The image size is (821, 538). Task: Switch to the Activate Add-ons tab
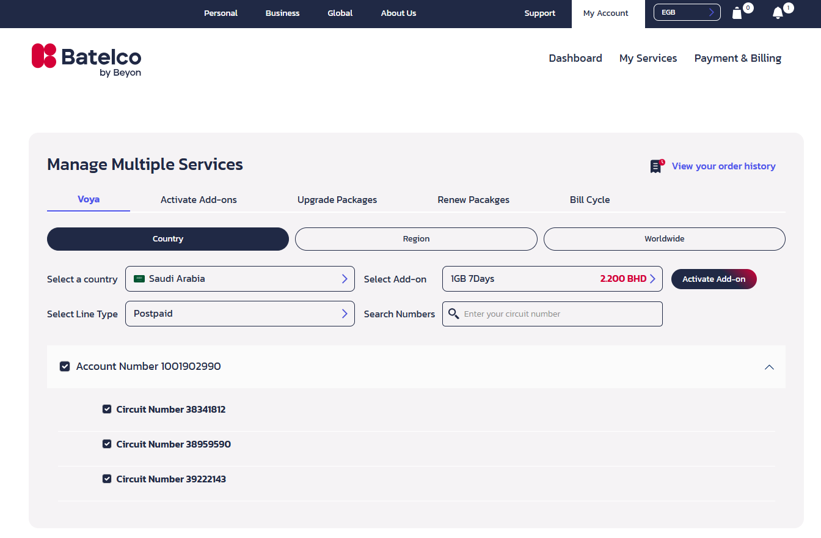199,200
